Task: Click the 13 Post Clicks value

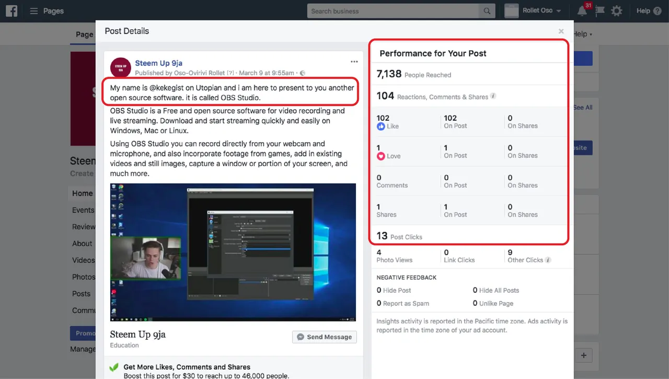Action: coord(382,236)
